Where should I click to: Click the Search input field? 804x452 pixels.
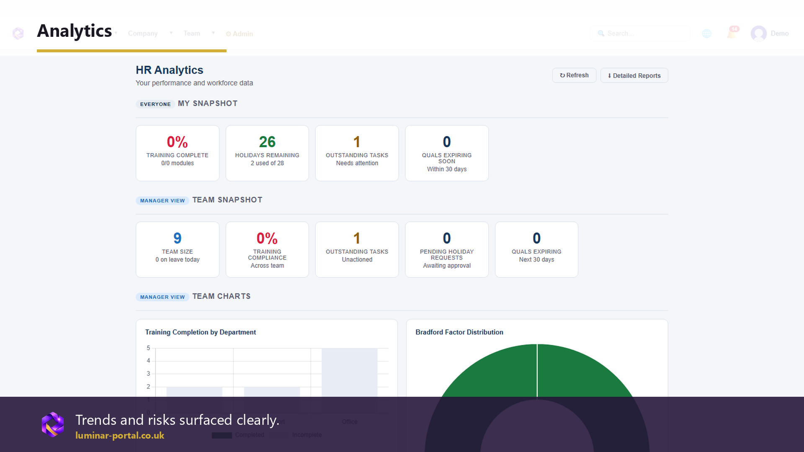[640, 33]
